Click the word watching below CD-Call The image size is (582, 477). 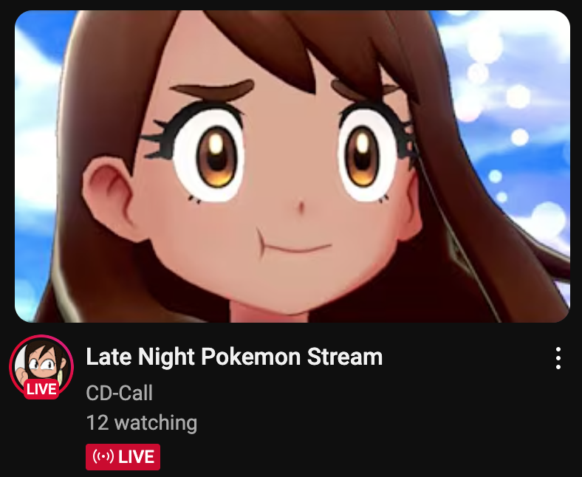[156, 423]
